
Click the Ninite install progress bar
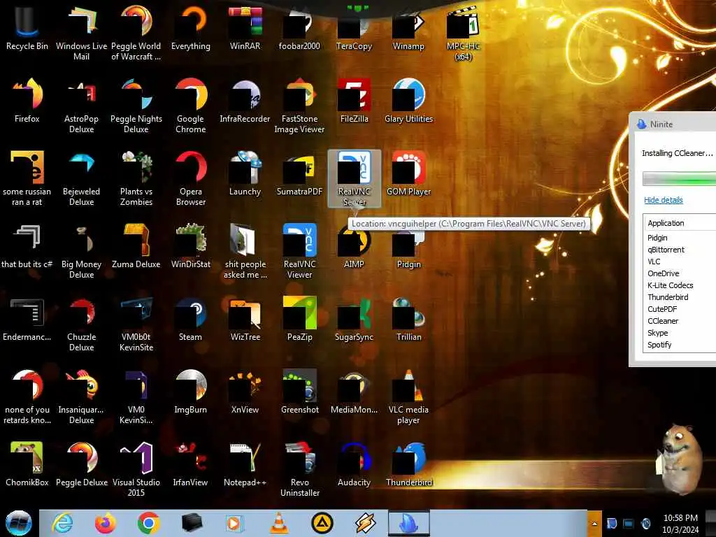click(679, 178)
